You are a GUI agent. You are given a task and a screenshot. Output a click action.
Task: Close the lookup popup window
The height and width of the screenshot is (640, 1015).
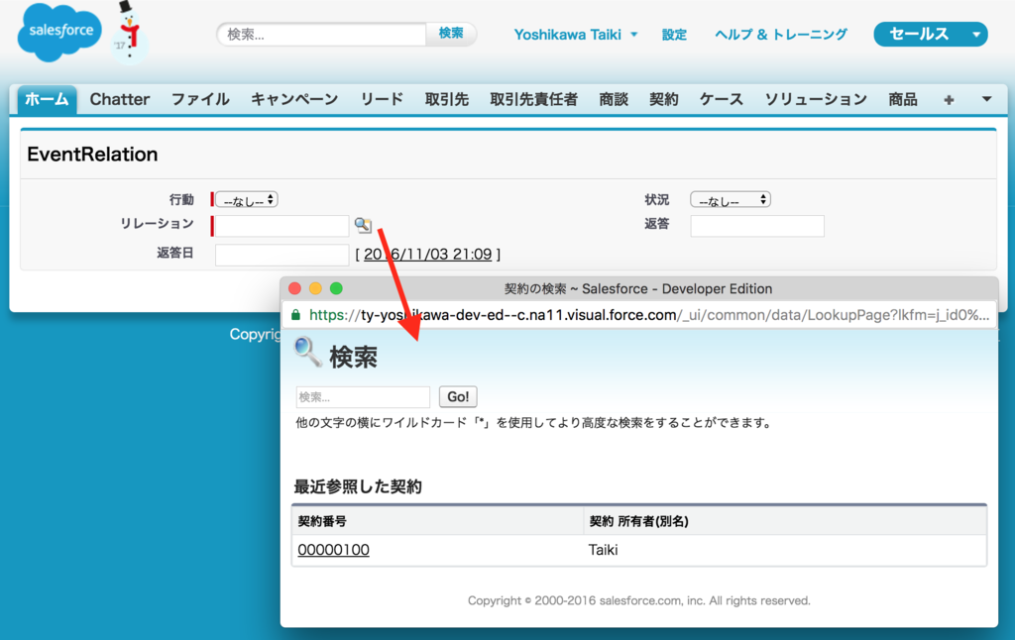point(294,288)
